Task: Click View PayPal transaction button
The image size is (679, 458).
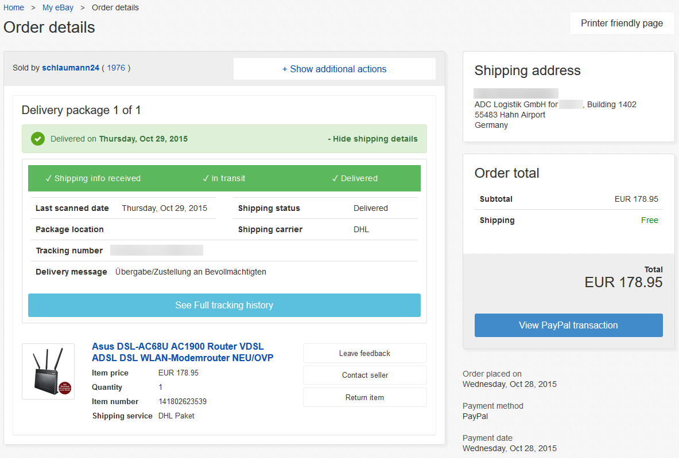Action: click(x=568, y=325)
